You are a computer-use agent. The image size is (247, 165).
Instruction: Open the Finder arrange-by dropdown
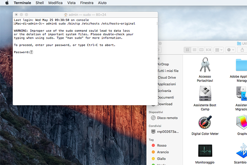point(219,50)
